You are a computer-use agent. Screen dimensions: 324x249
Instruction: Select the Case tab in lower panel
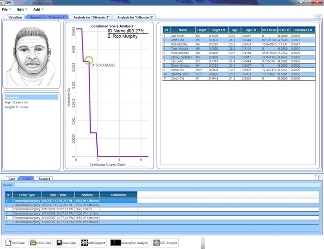(x=12, y=178)
